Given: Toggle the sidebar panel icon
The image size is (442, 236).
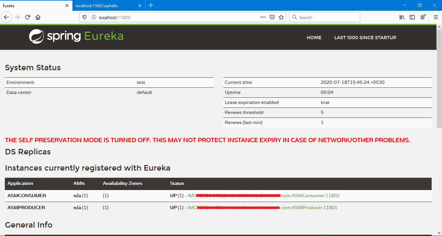Looking at the screenshot, I should (x=412, y=17).
